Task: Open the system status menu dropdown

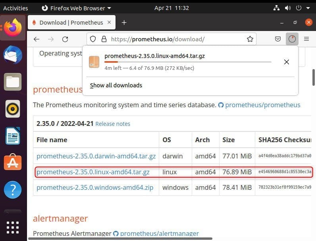Action: coord(306,8)
